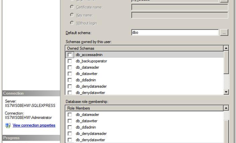This screenshot has width=236, height=143.
Task: Select the Certificate name radio button
Action: click(72, 7)
